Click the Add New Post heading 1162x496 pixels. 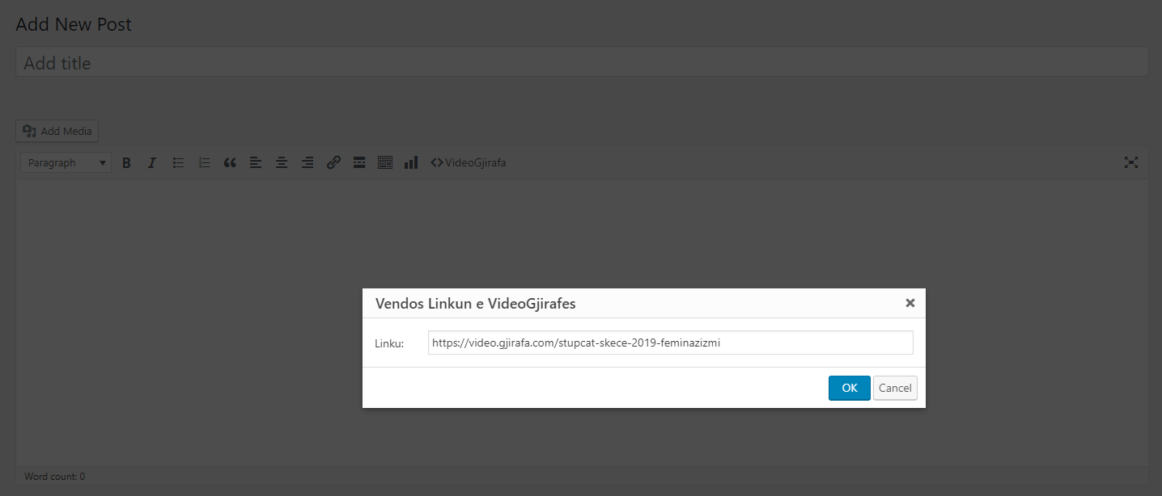coord(74,24)
